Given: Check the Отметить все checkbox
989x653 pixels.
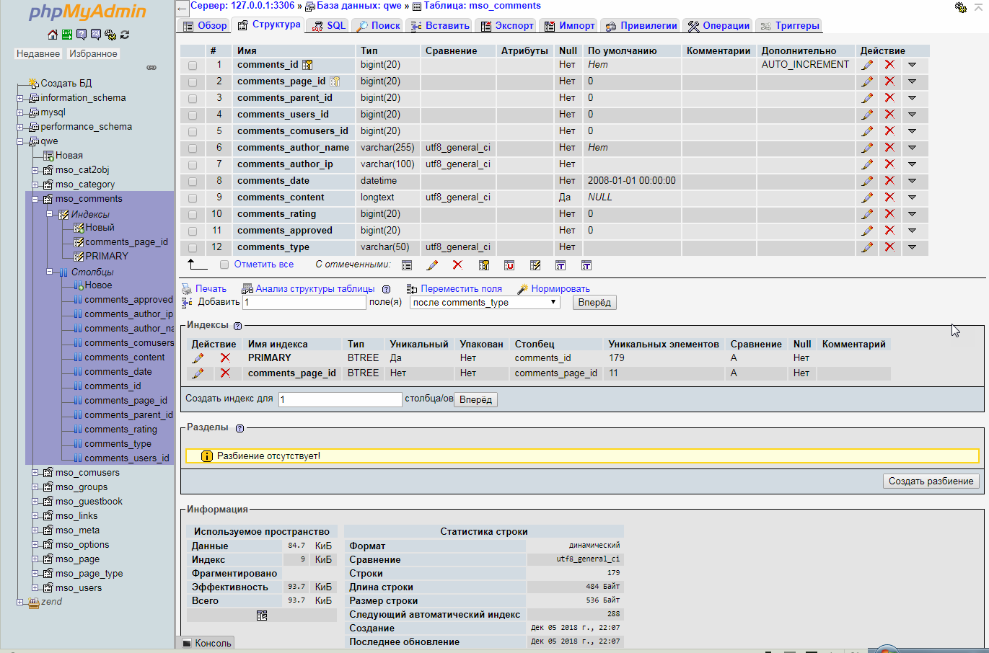Looking at the screenshot, I should point(224,265).
